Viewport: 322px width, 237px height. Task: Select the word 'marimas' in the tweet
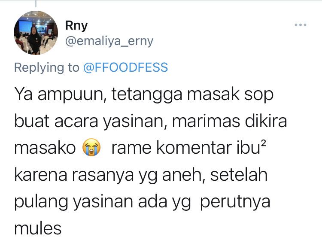206,121
